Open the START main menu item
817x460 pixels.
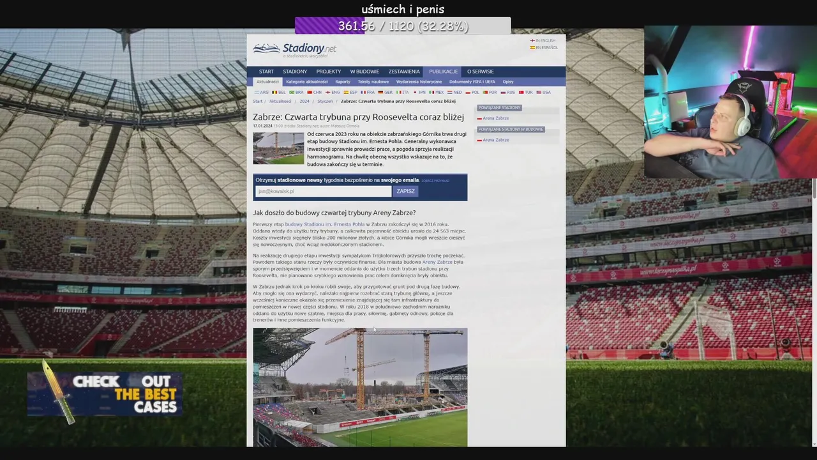[266, 72]
